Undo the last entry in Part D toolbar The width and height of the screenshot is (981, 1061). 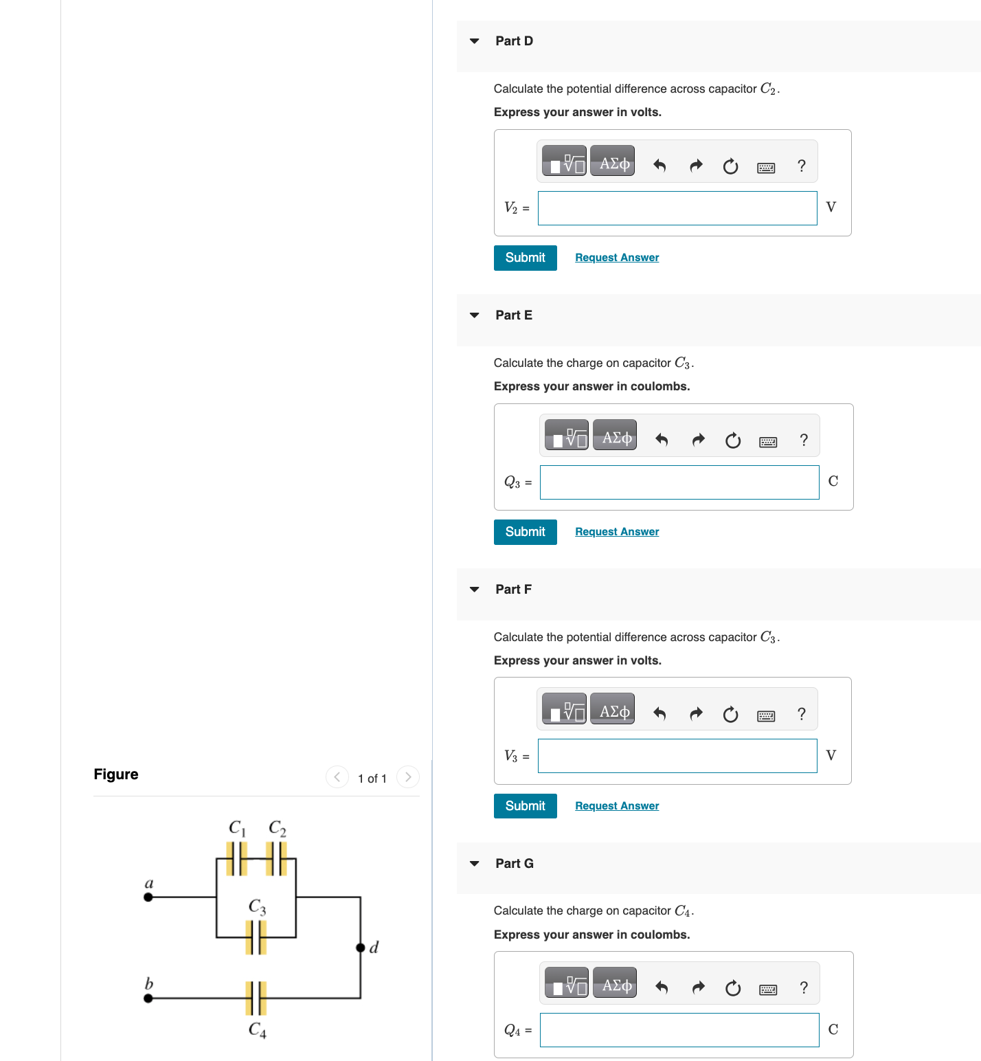(659, 165)
